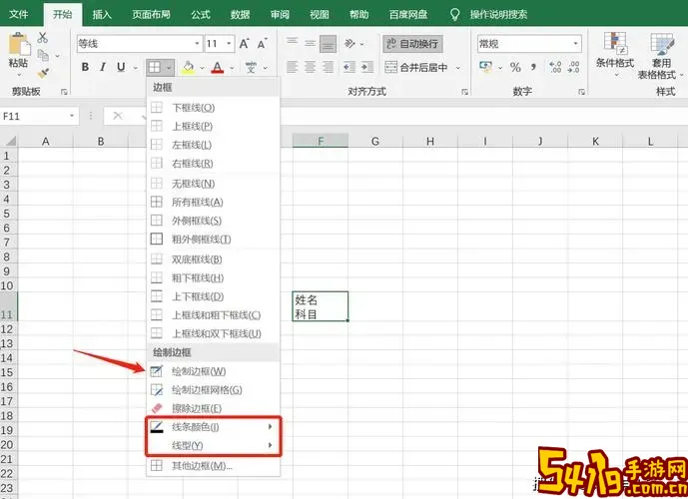Click the Format Painter brush icon
The width and height of the screenshot is (688, 499).
tap(43, 73)
